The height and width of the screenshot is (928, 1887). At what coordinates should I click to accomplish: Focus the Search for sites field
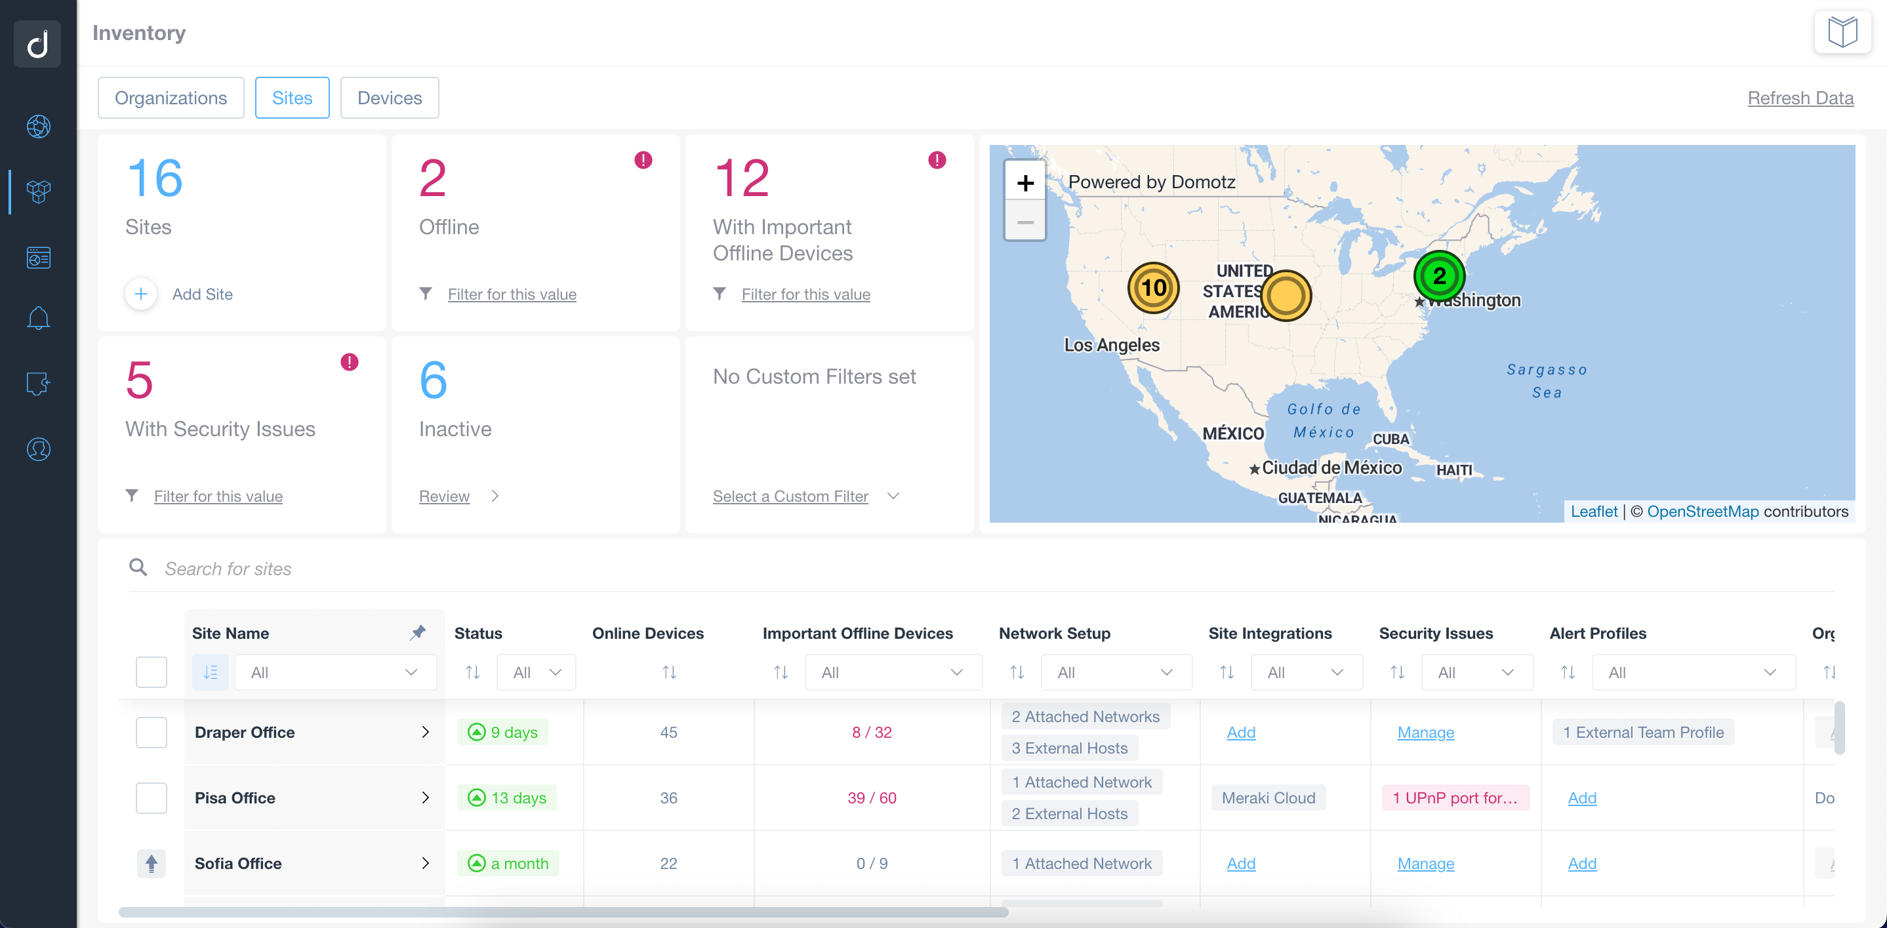[981, 569]
